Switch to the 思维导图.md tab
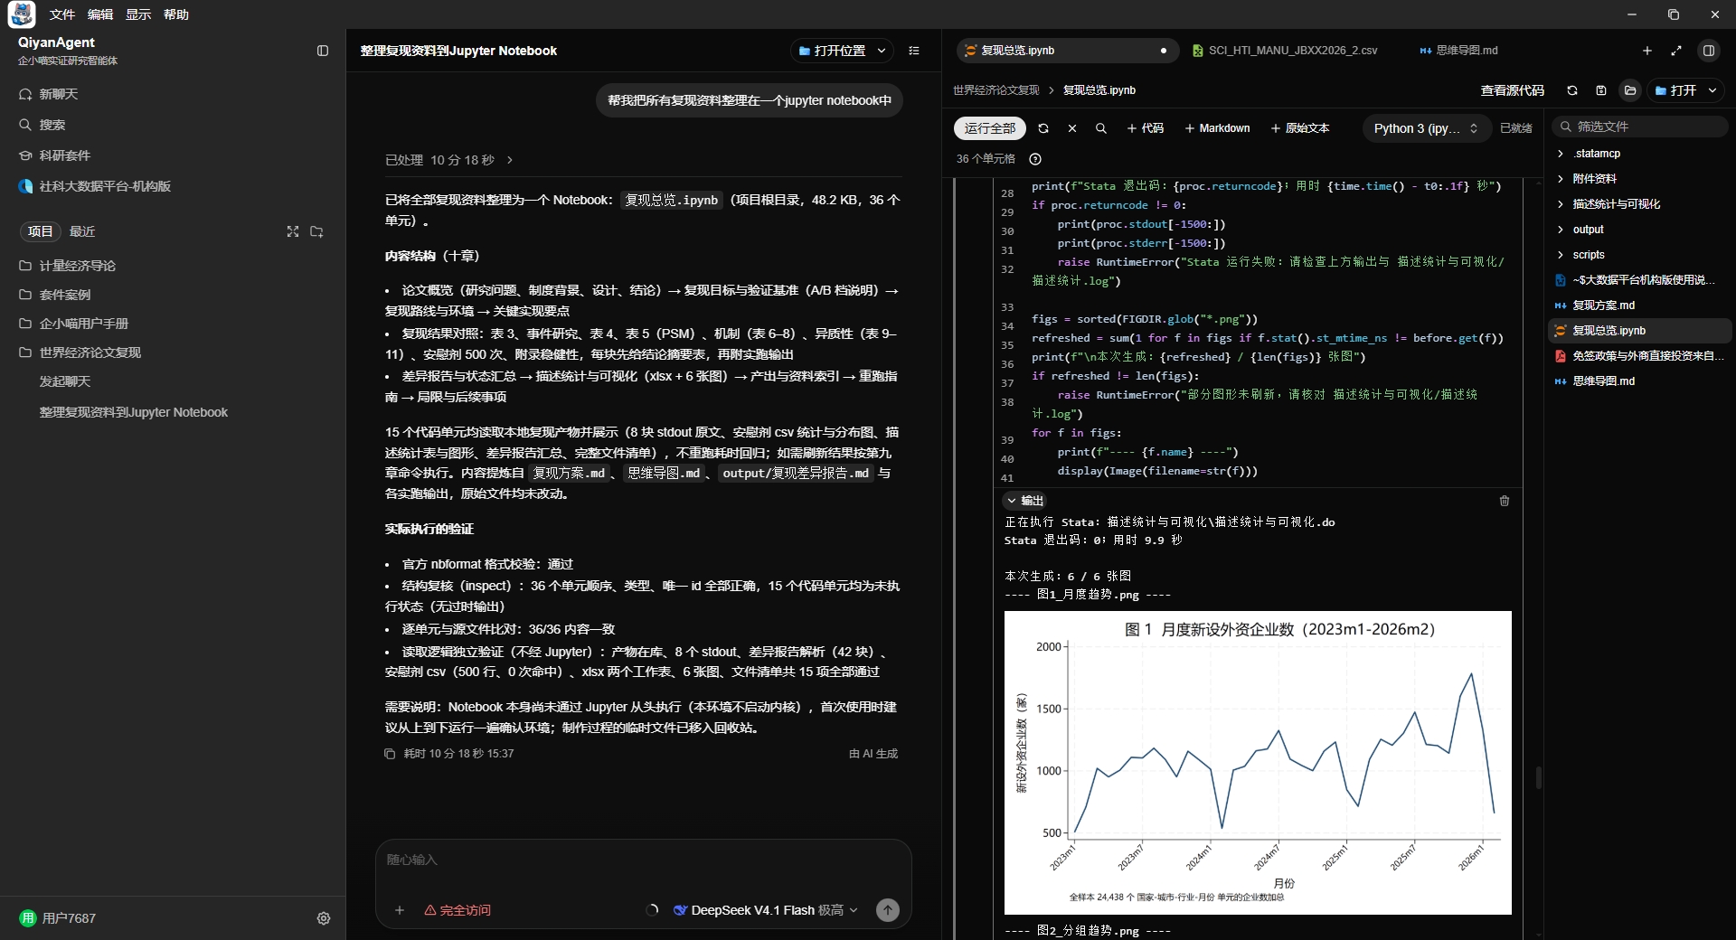 click(1458, 51)
